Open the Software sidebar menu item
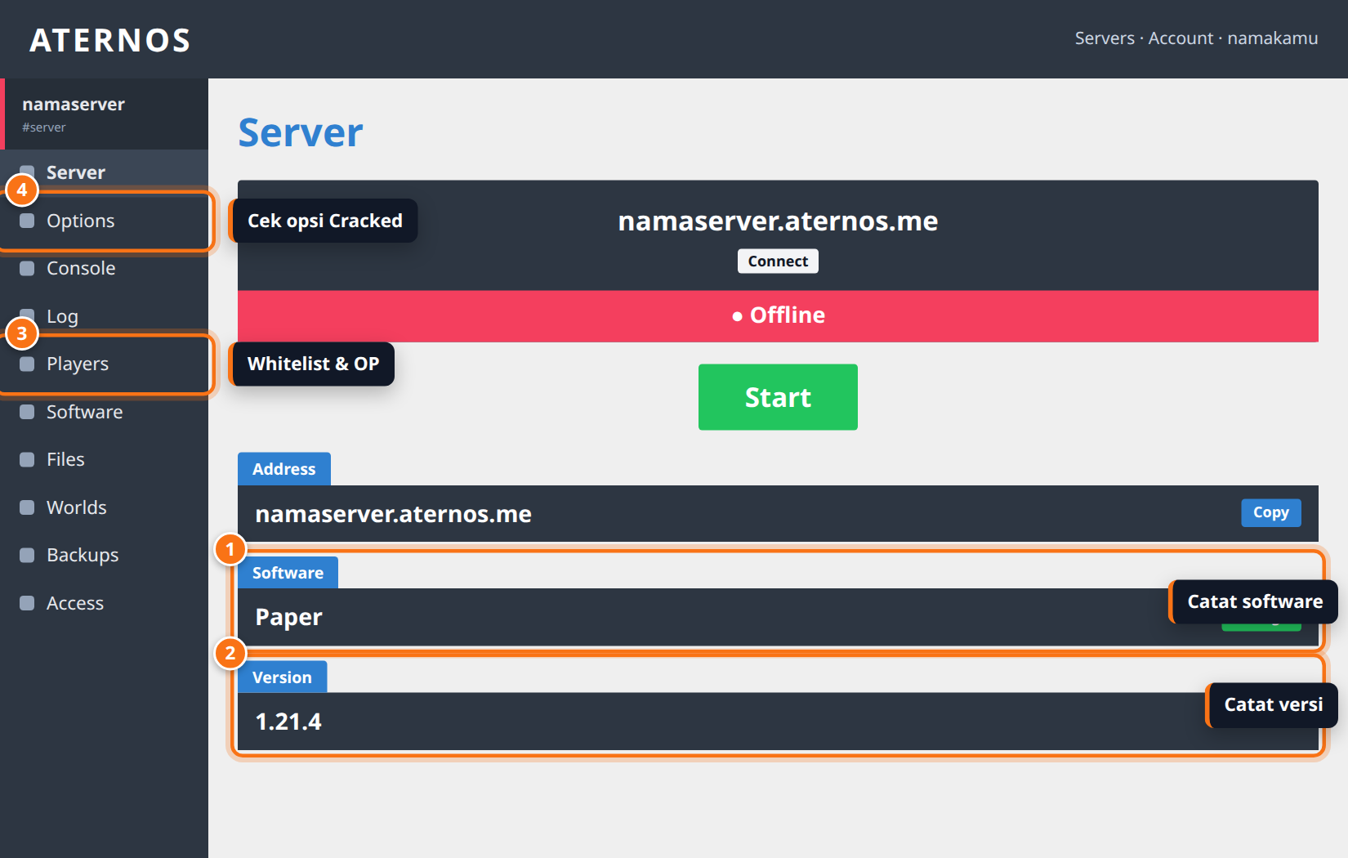The width and height of the screenshot is (1348, 858). (104, 412)
